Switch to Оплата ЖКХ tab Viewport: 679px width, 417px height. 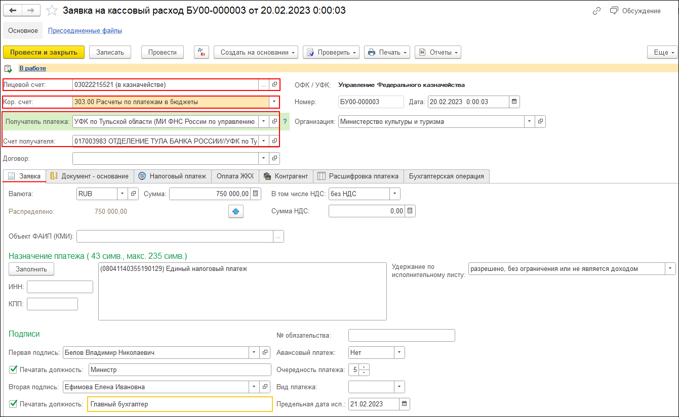[x=235, y=176]
